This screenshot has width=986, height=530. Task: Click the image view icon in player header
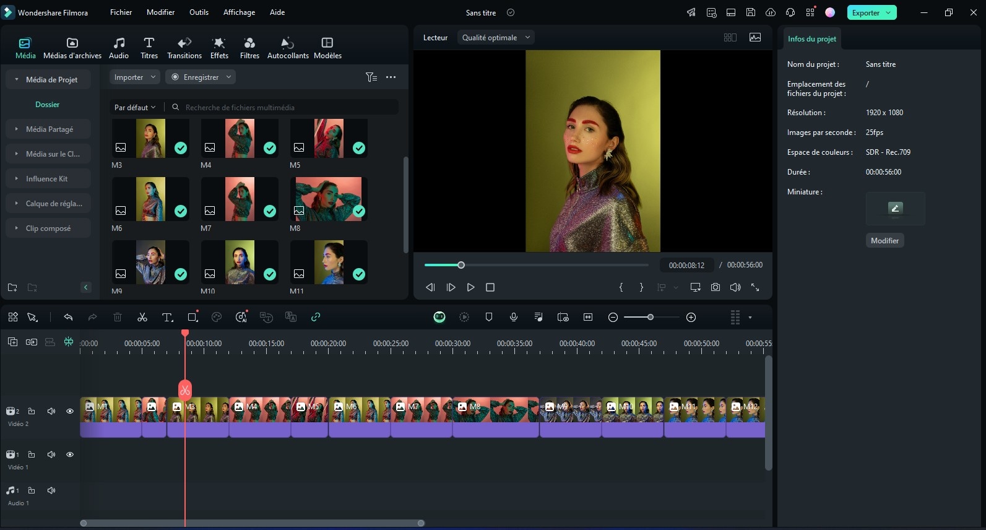point(755,37)
